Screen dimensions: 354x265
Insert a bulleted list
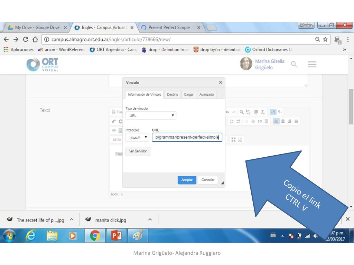click(x=239, y=121)
